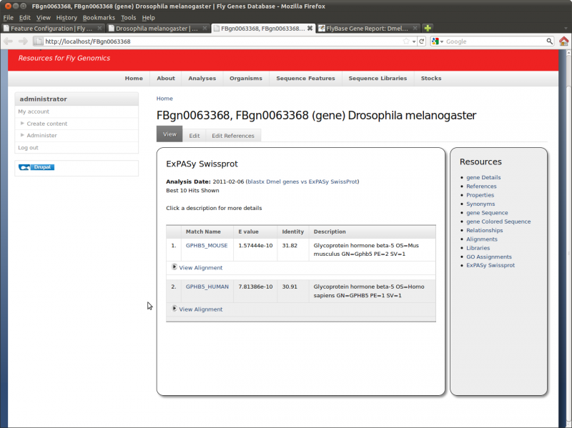
Task: Click the page identity icon in URL bar
Action: tap(39, 41)
